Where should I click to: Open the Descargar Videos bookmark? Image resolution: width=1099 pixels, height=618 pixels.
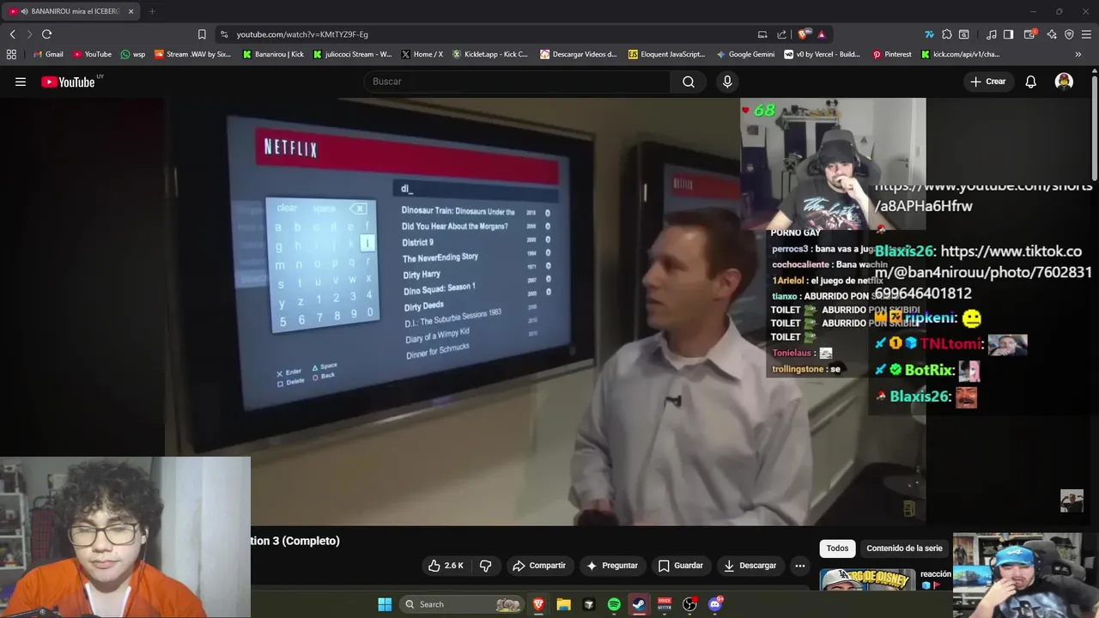[579, 54]
